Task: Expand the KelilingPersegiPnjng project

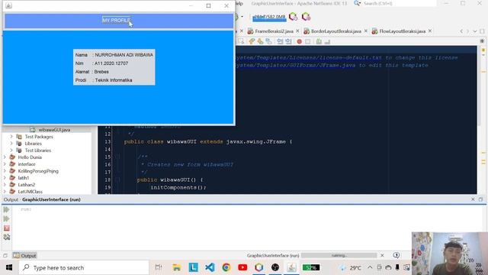Action: click(x=5, y=171)
